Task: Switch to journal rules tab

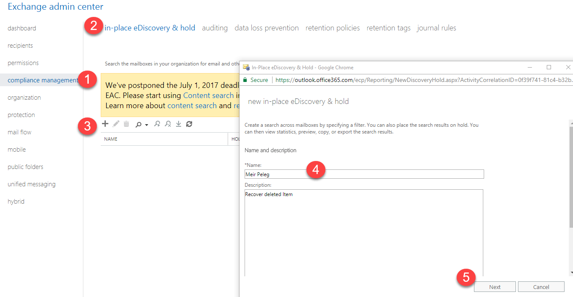Action: [x=437, y=28]
